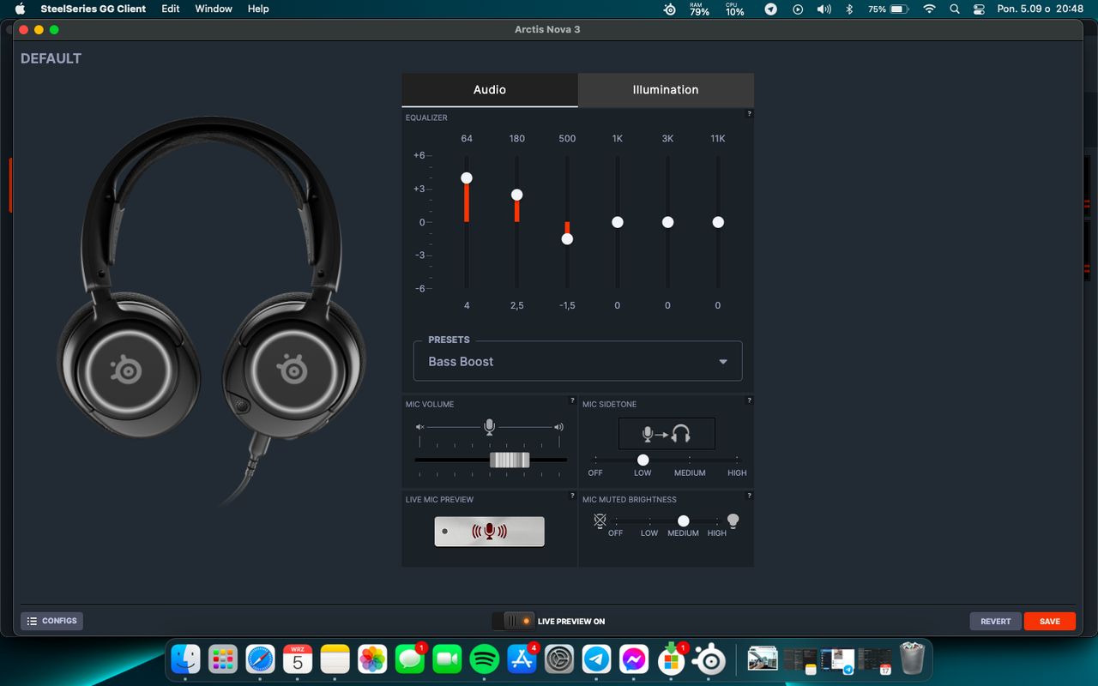The width and height of the screenshot is (1098, 686).
Task: Open Microsoft installer icon in dock
Action: pos(672,659)
